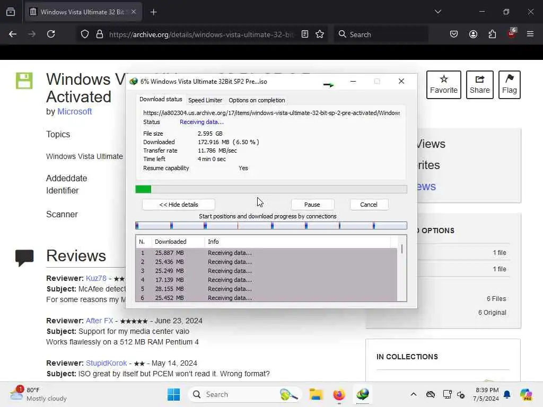543x407 pixels.
Task: Click the display tray icon next to cloud
Action: tap(447, 394)
